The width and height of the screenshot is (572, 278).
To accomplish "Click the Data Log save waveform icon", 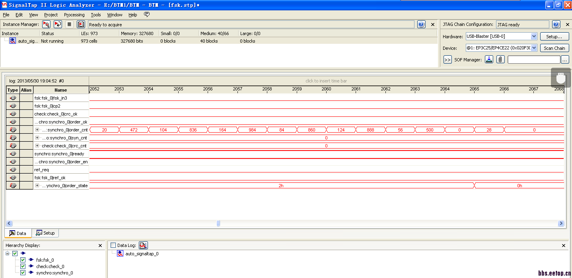I will pyautogui.click(x=143, y=245).
